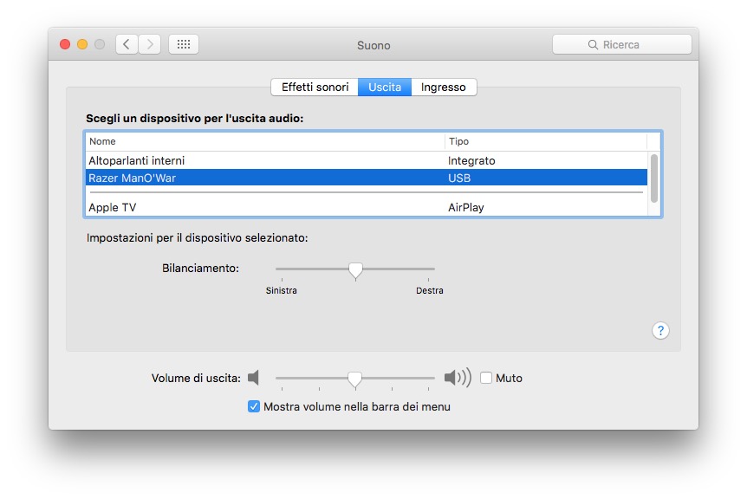Open the Ingresso tab
The width and height of the screenshot is (747, 499).
click(444, 87)
